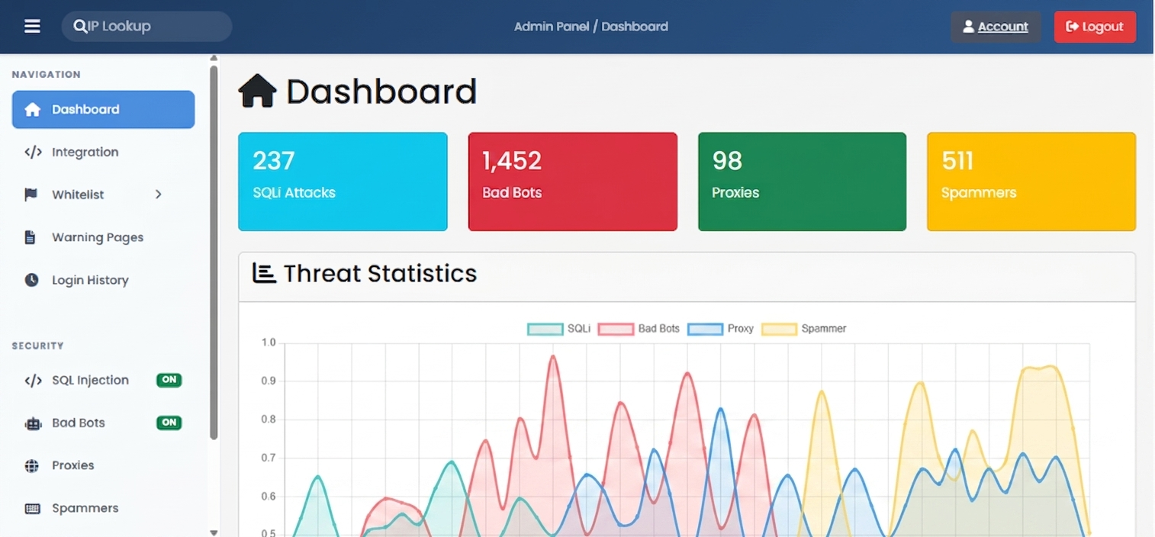Go to Proxies security settings
The width and height of the screenshot is (1155, 537).
pyautogui.click(x=103, y=466)
